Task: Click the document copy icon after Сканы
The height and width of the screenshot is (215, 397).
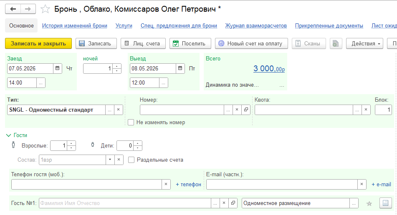Action: [336, 43]
